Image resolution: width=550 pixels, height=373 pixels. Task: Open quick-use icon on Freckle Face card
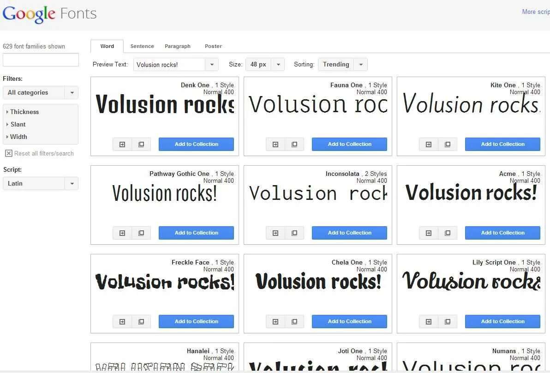point(122,321)
